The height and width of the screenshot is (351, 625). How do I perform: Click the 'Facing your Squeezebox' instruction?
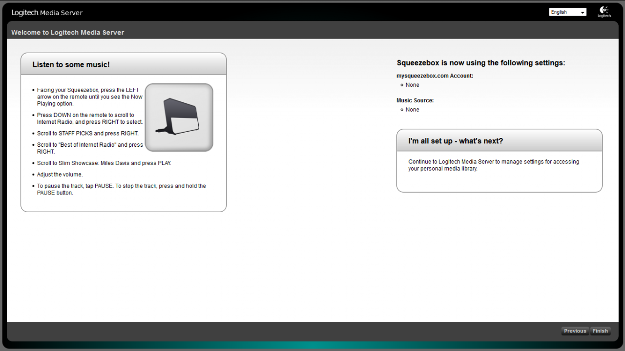tap(90, 97)
